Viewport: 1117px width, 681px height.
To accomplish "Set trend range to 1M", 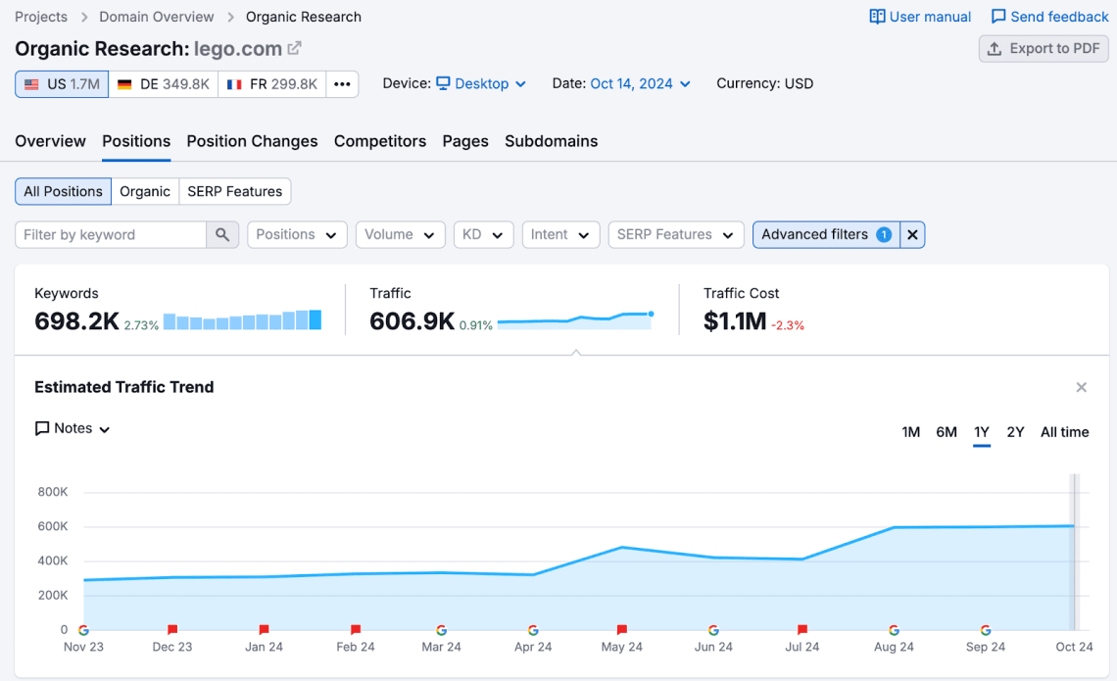I will pyautogui.click(x=910, y=432).
